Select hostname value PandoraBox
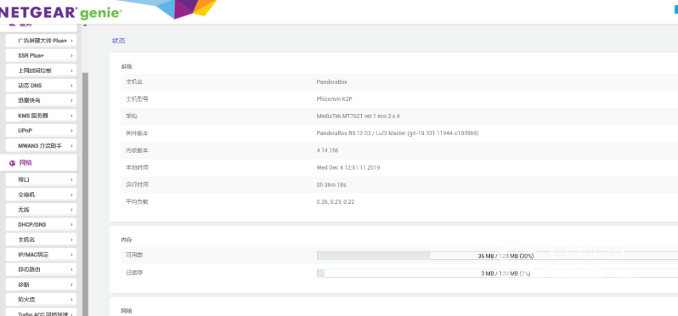The image size is (678, 316). [331, 82]
